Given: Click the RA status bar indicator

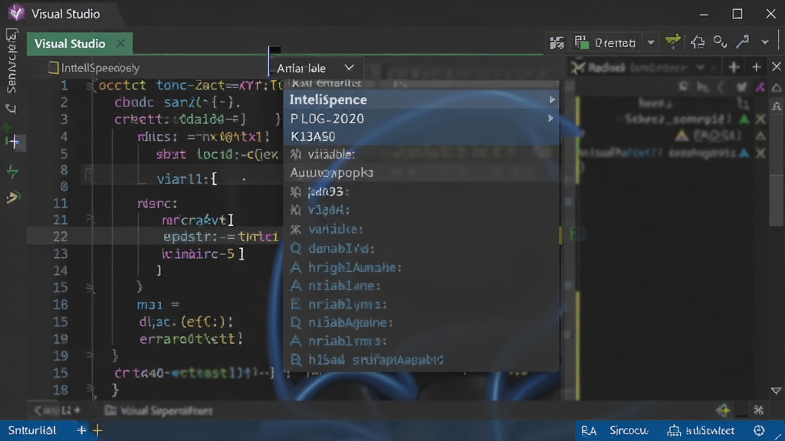Looking at the screenshot, I should point(589,430).
